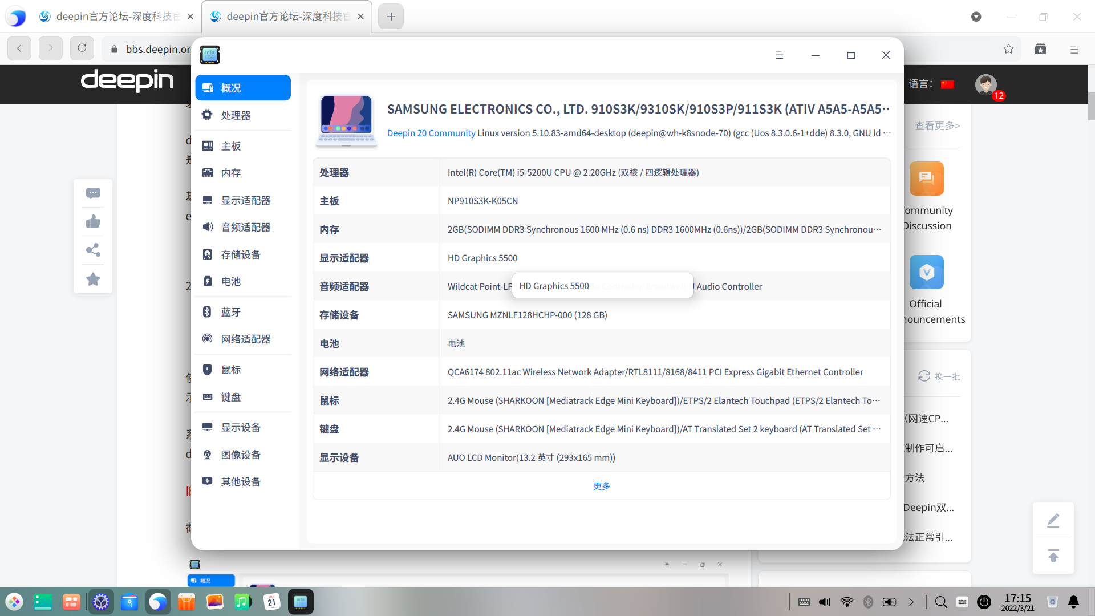Open the 键盘 keyboard section
This screenshot has height=616, width=1095.
click(231, 396)
